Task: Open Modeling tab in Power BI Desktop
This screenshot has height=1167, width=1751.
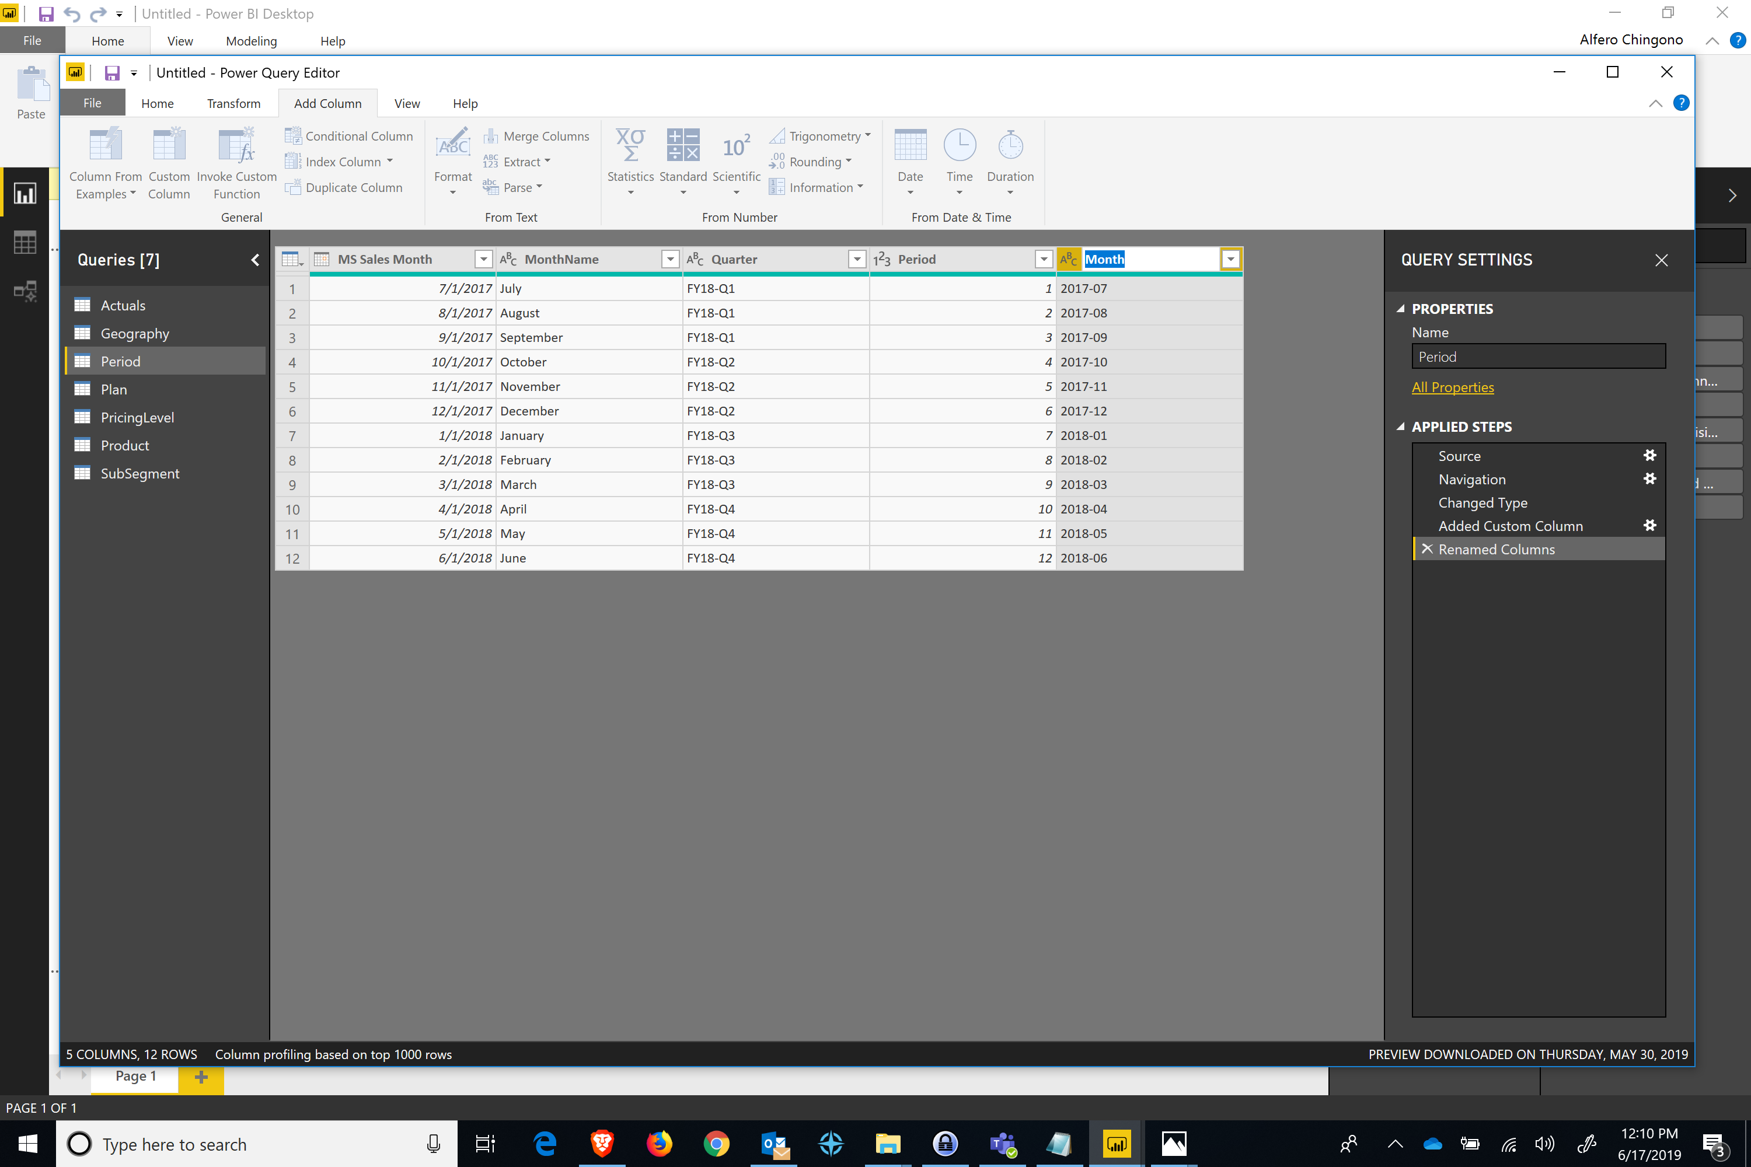Action: pyautogui.click(x=252, y=41)
